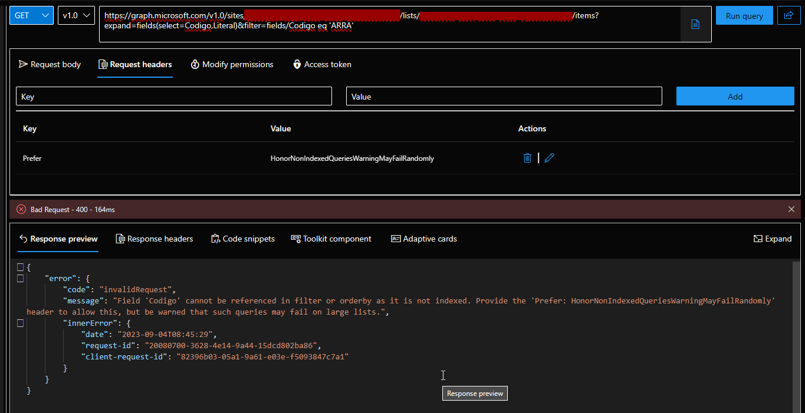
Task: Switch to the Response headers tab
Action: (154, 239)
